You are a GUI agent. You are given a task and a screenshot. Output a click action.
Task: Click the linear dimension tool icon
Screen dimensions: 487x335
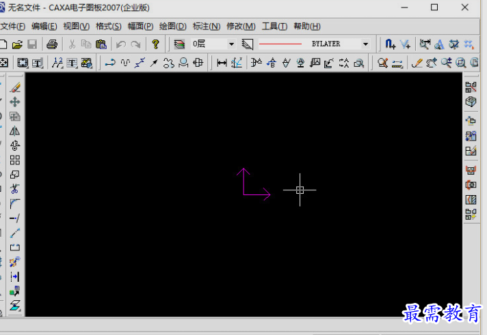[x=222, y=63]
